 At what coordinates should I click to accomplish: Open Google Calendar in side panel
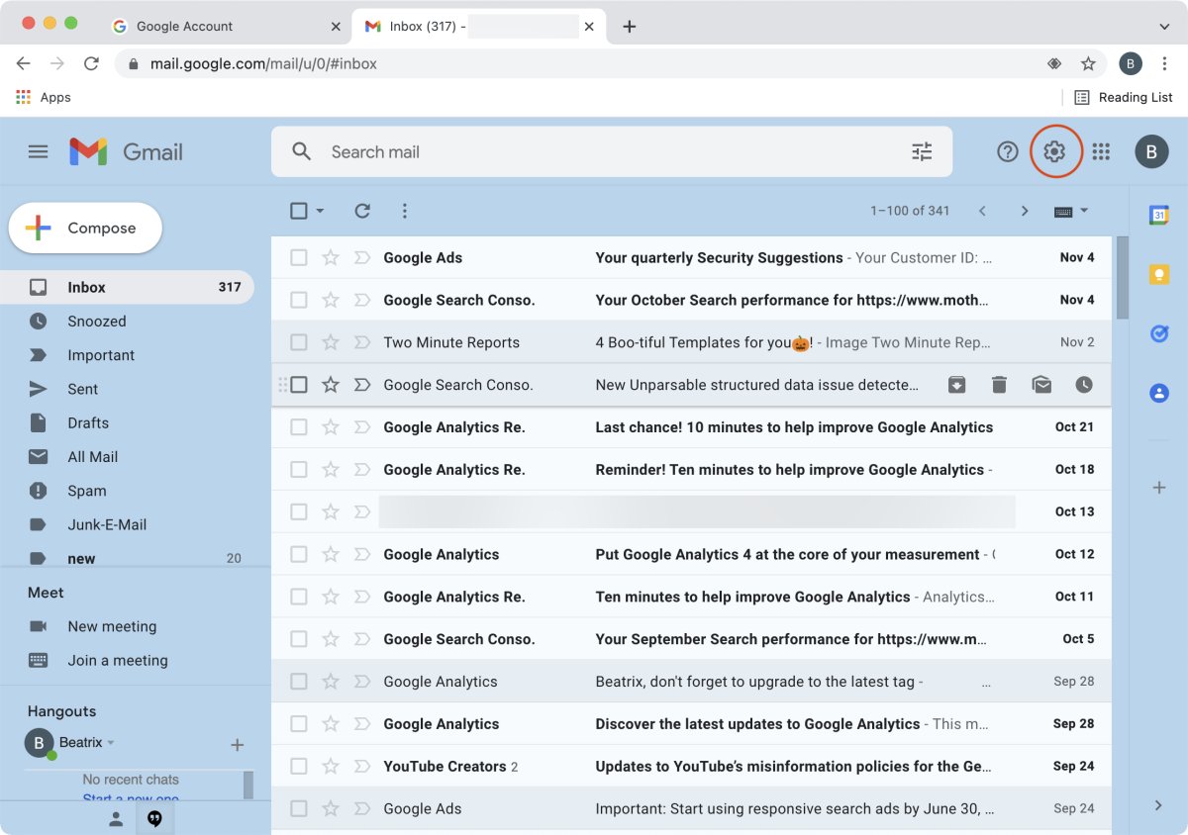point(1158,215)
